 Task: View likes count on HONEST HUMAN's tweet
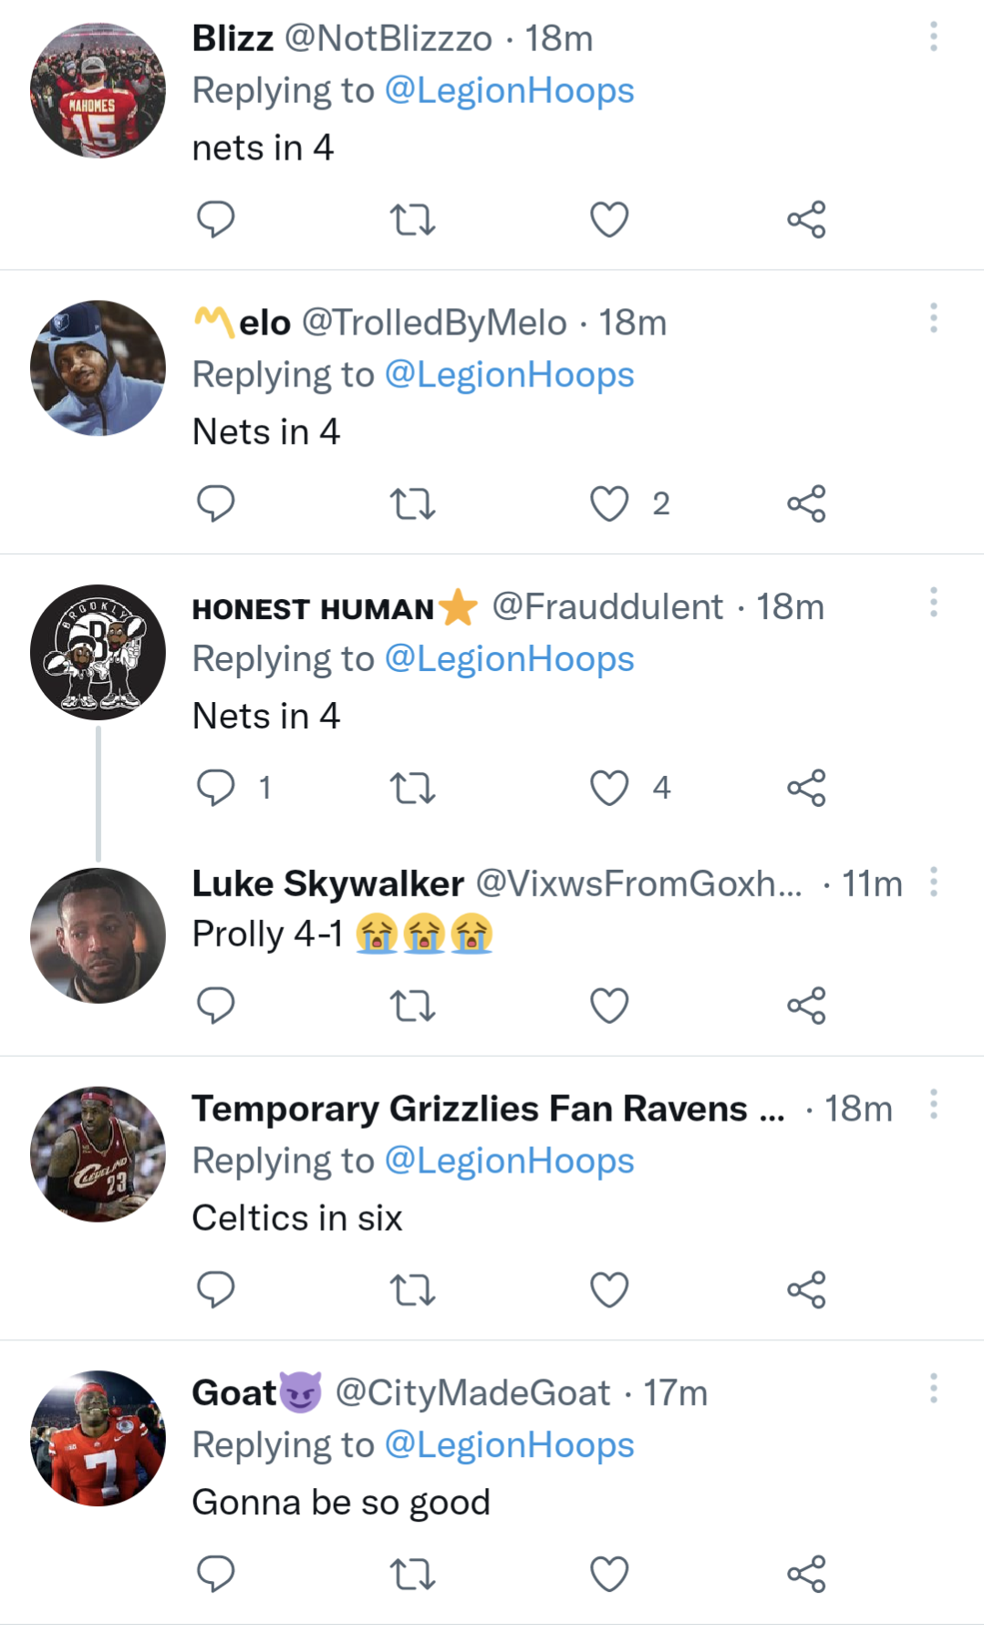661,788
